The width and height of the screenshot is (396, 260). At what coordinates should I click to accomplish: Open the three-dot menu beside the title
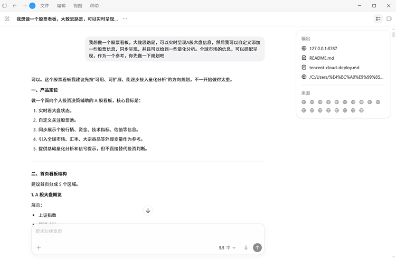pyautogui.click(x=125, y=18)
